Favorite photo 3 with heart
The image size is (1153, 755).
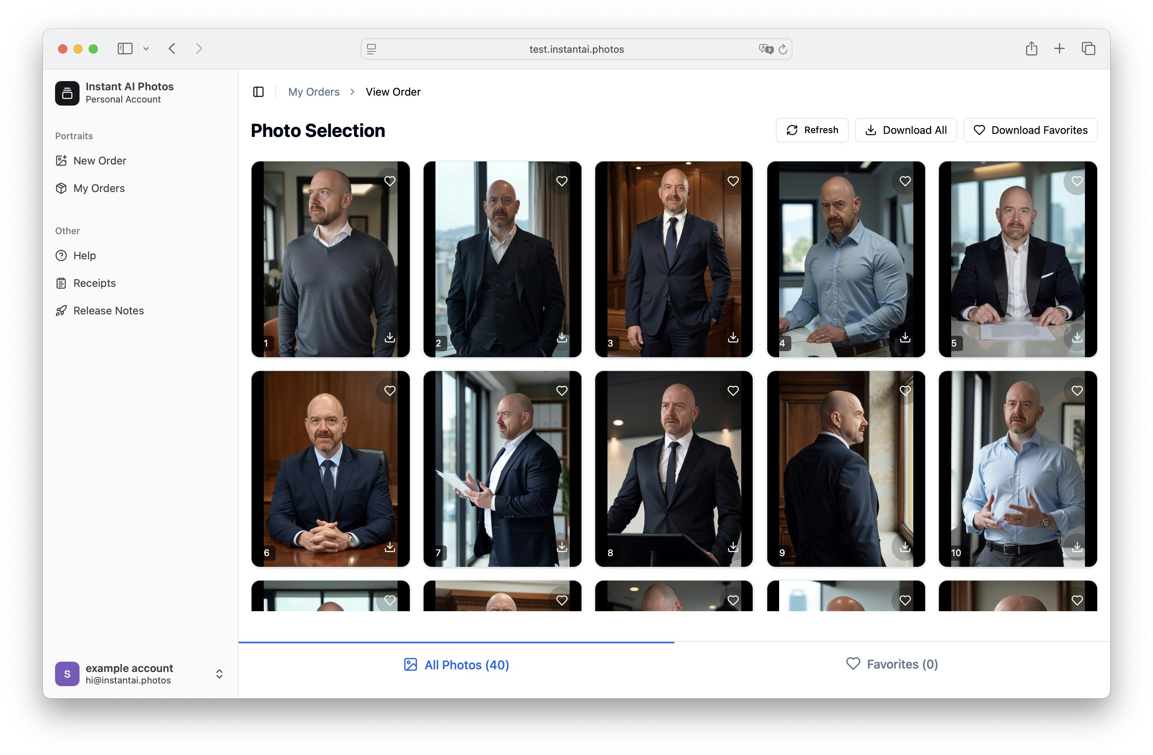point(733,181)
